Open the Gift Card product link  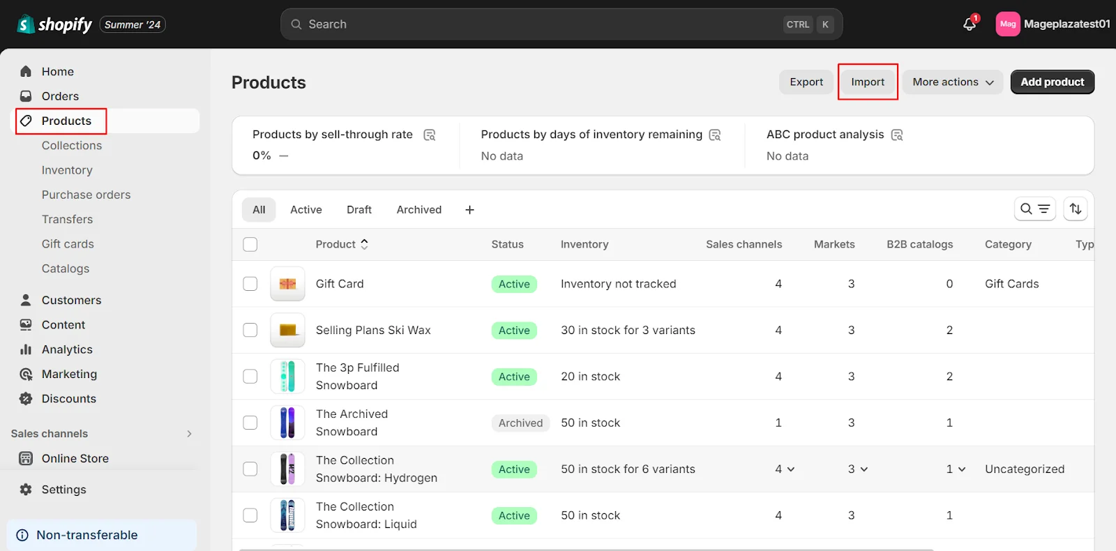pyautogui.click(x=340, y=284)
